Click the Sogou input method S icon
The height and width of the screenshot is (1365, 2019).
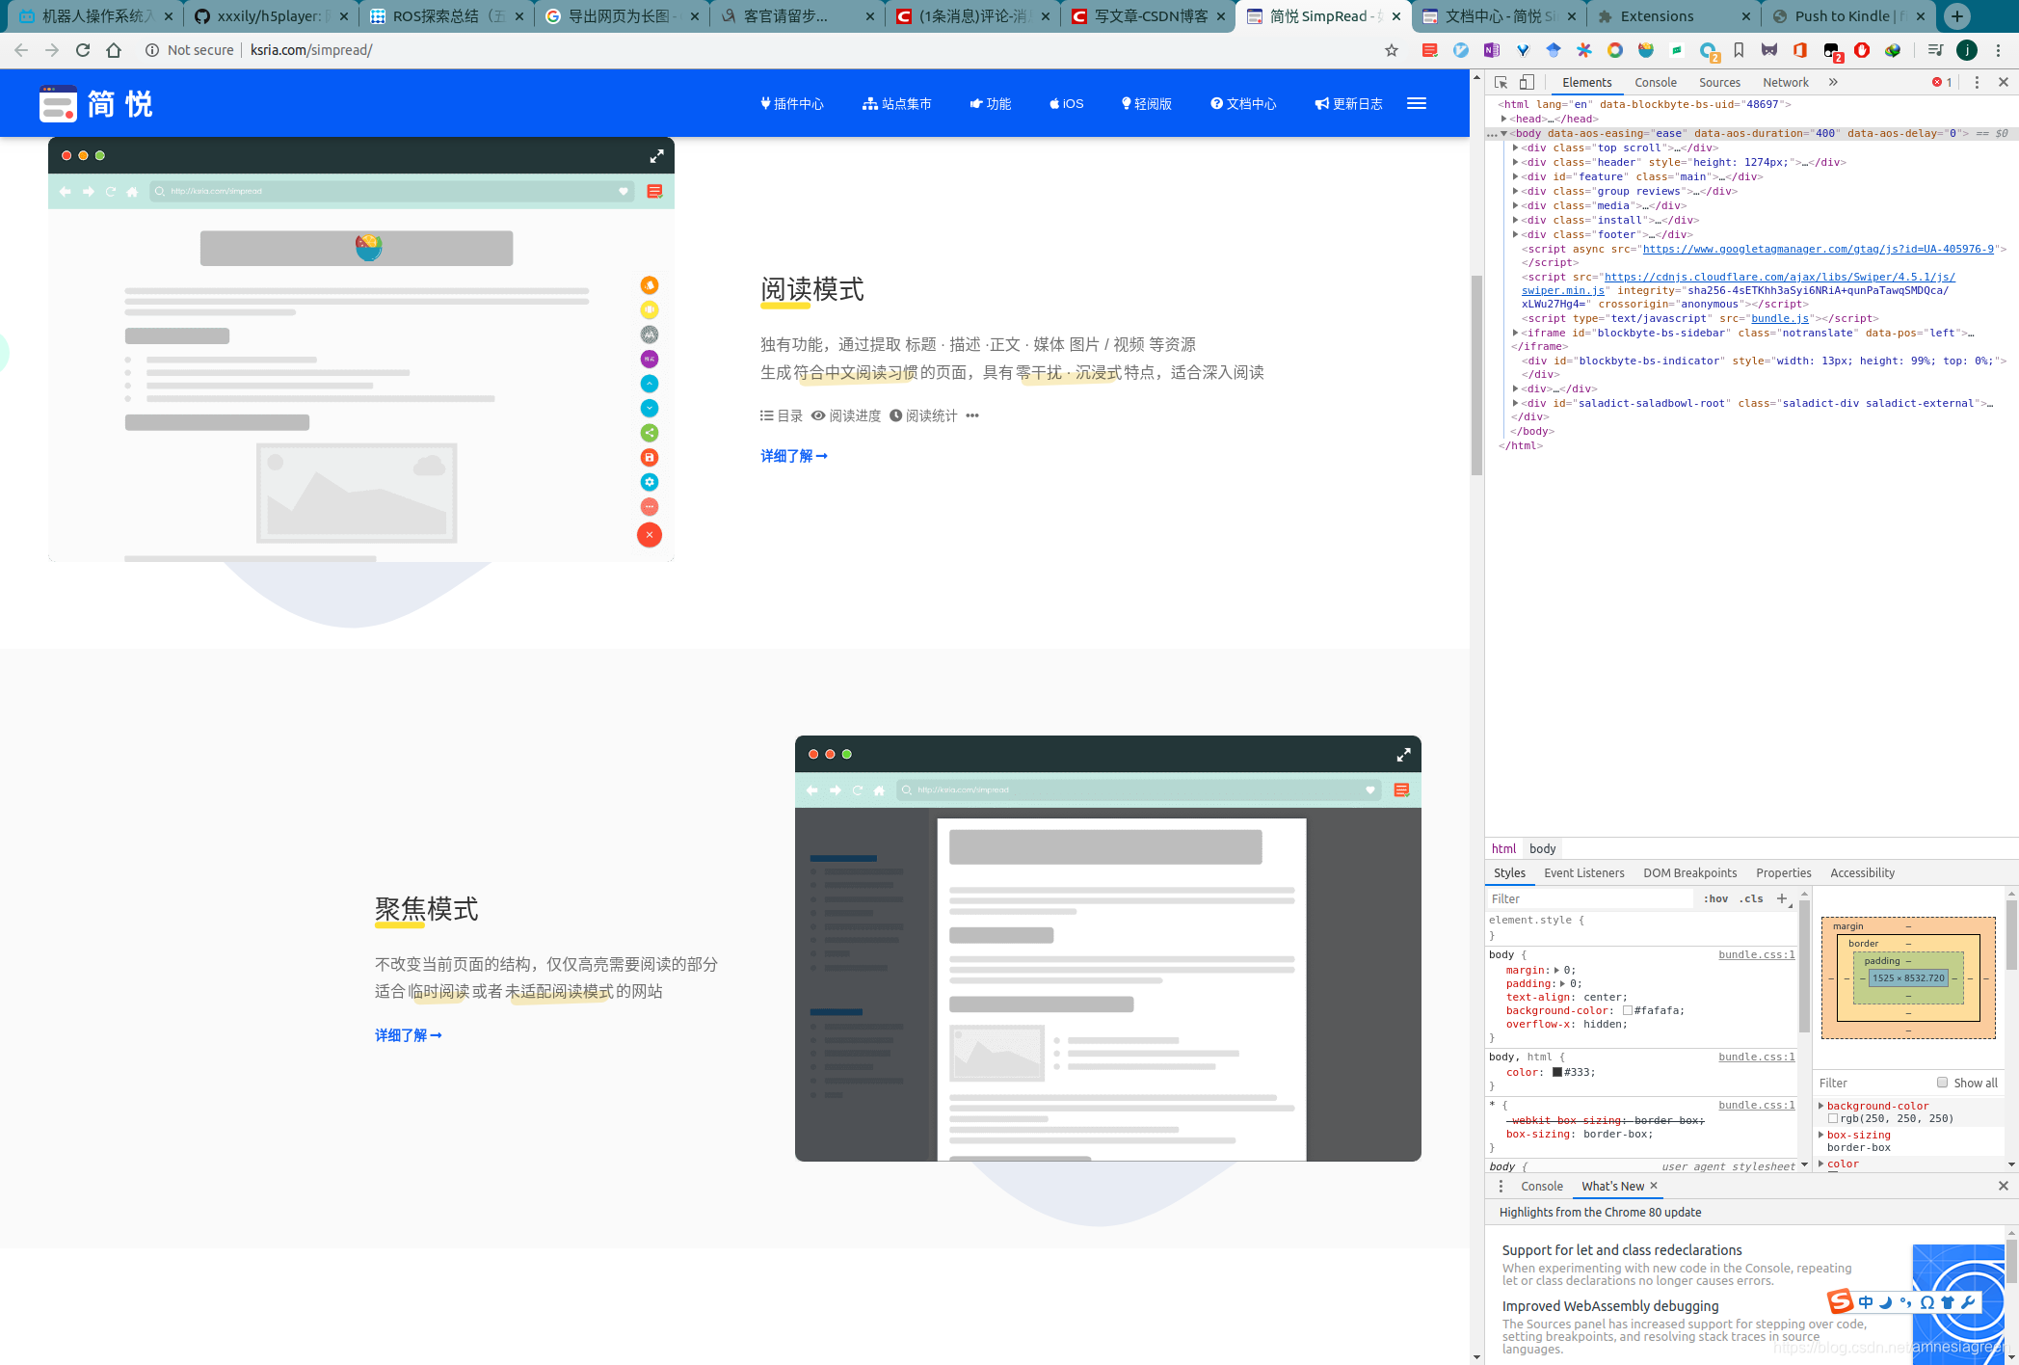tap(1840, 1301)
